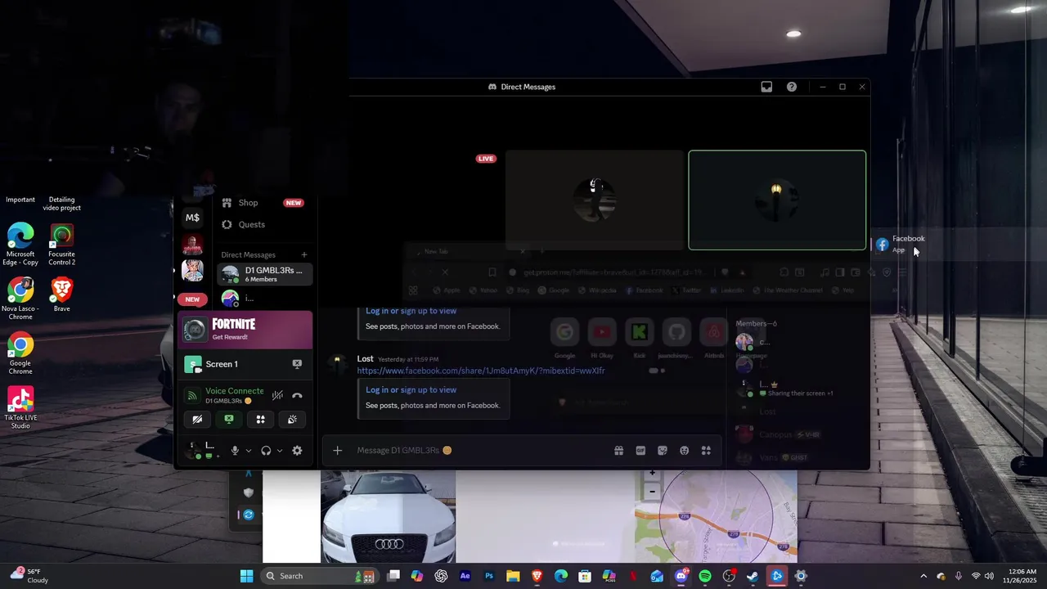Click the Fortnite Get Reward banner

(245, 330)
